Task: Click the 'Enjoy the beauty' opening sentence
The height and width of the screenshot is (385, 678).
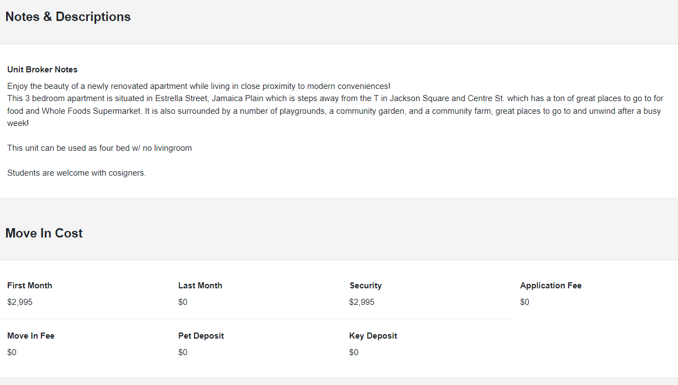Action: click(x=199, y=86)
